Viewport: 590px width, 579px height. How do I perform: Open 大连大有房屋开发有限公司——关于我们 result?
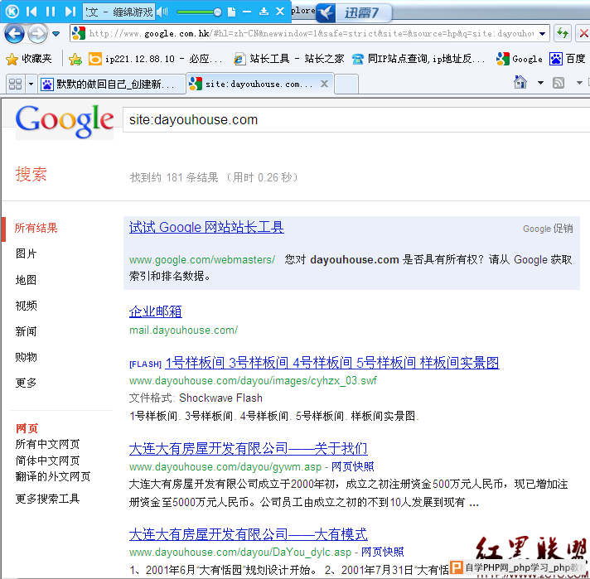tap(249, 448)
